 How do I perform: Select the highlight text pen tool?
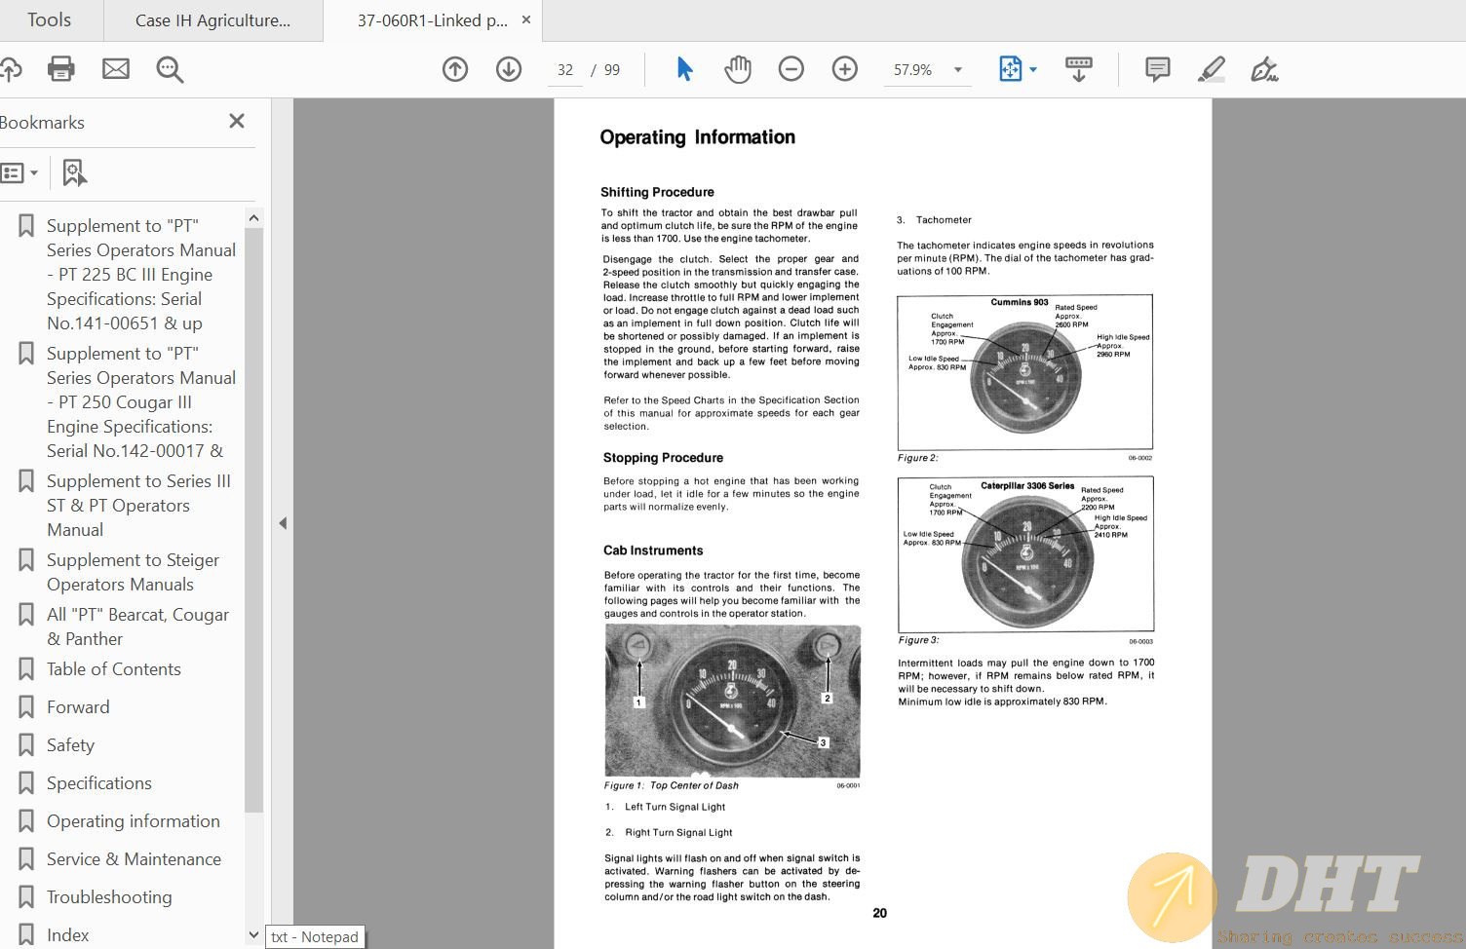(1211, 69)
